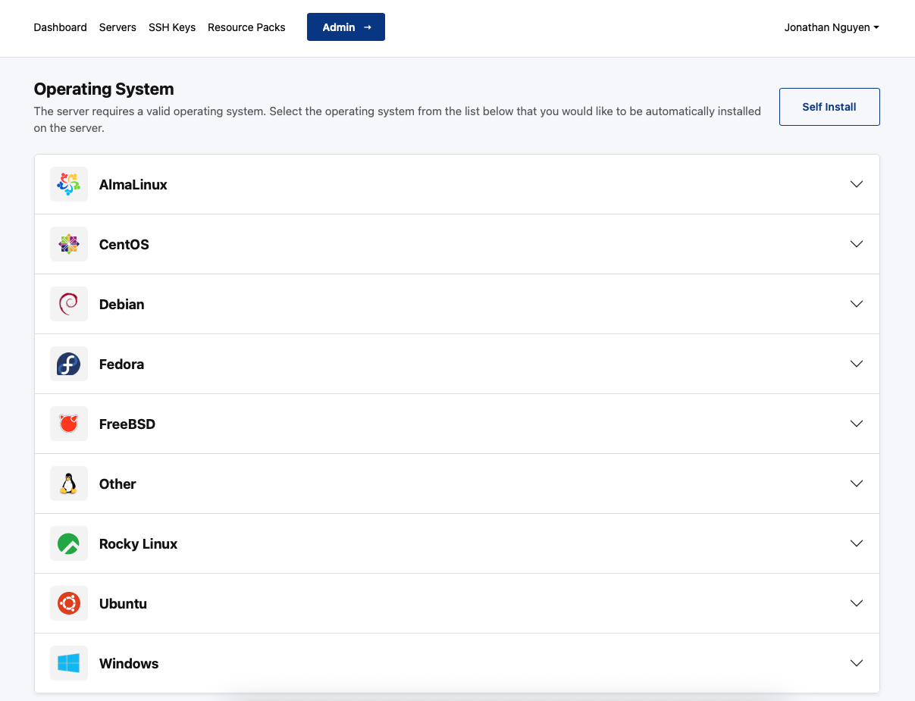Select the Windows label text
This screenshot has width=915, height=701.
click(129, 663)
